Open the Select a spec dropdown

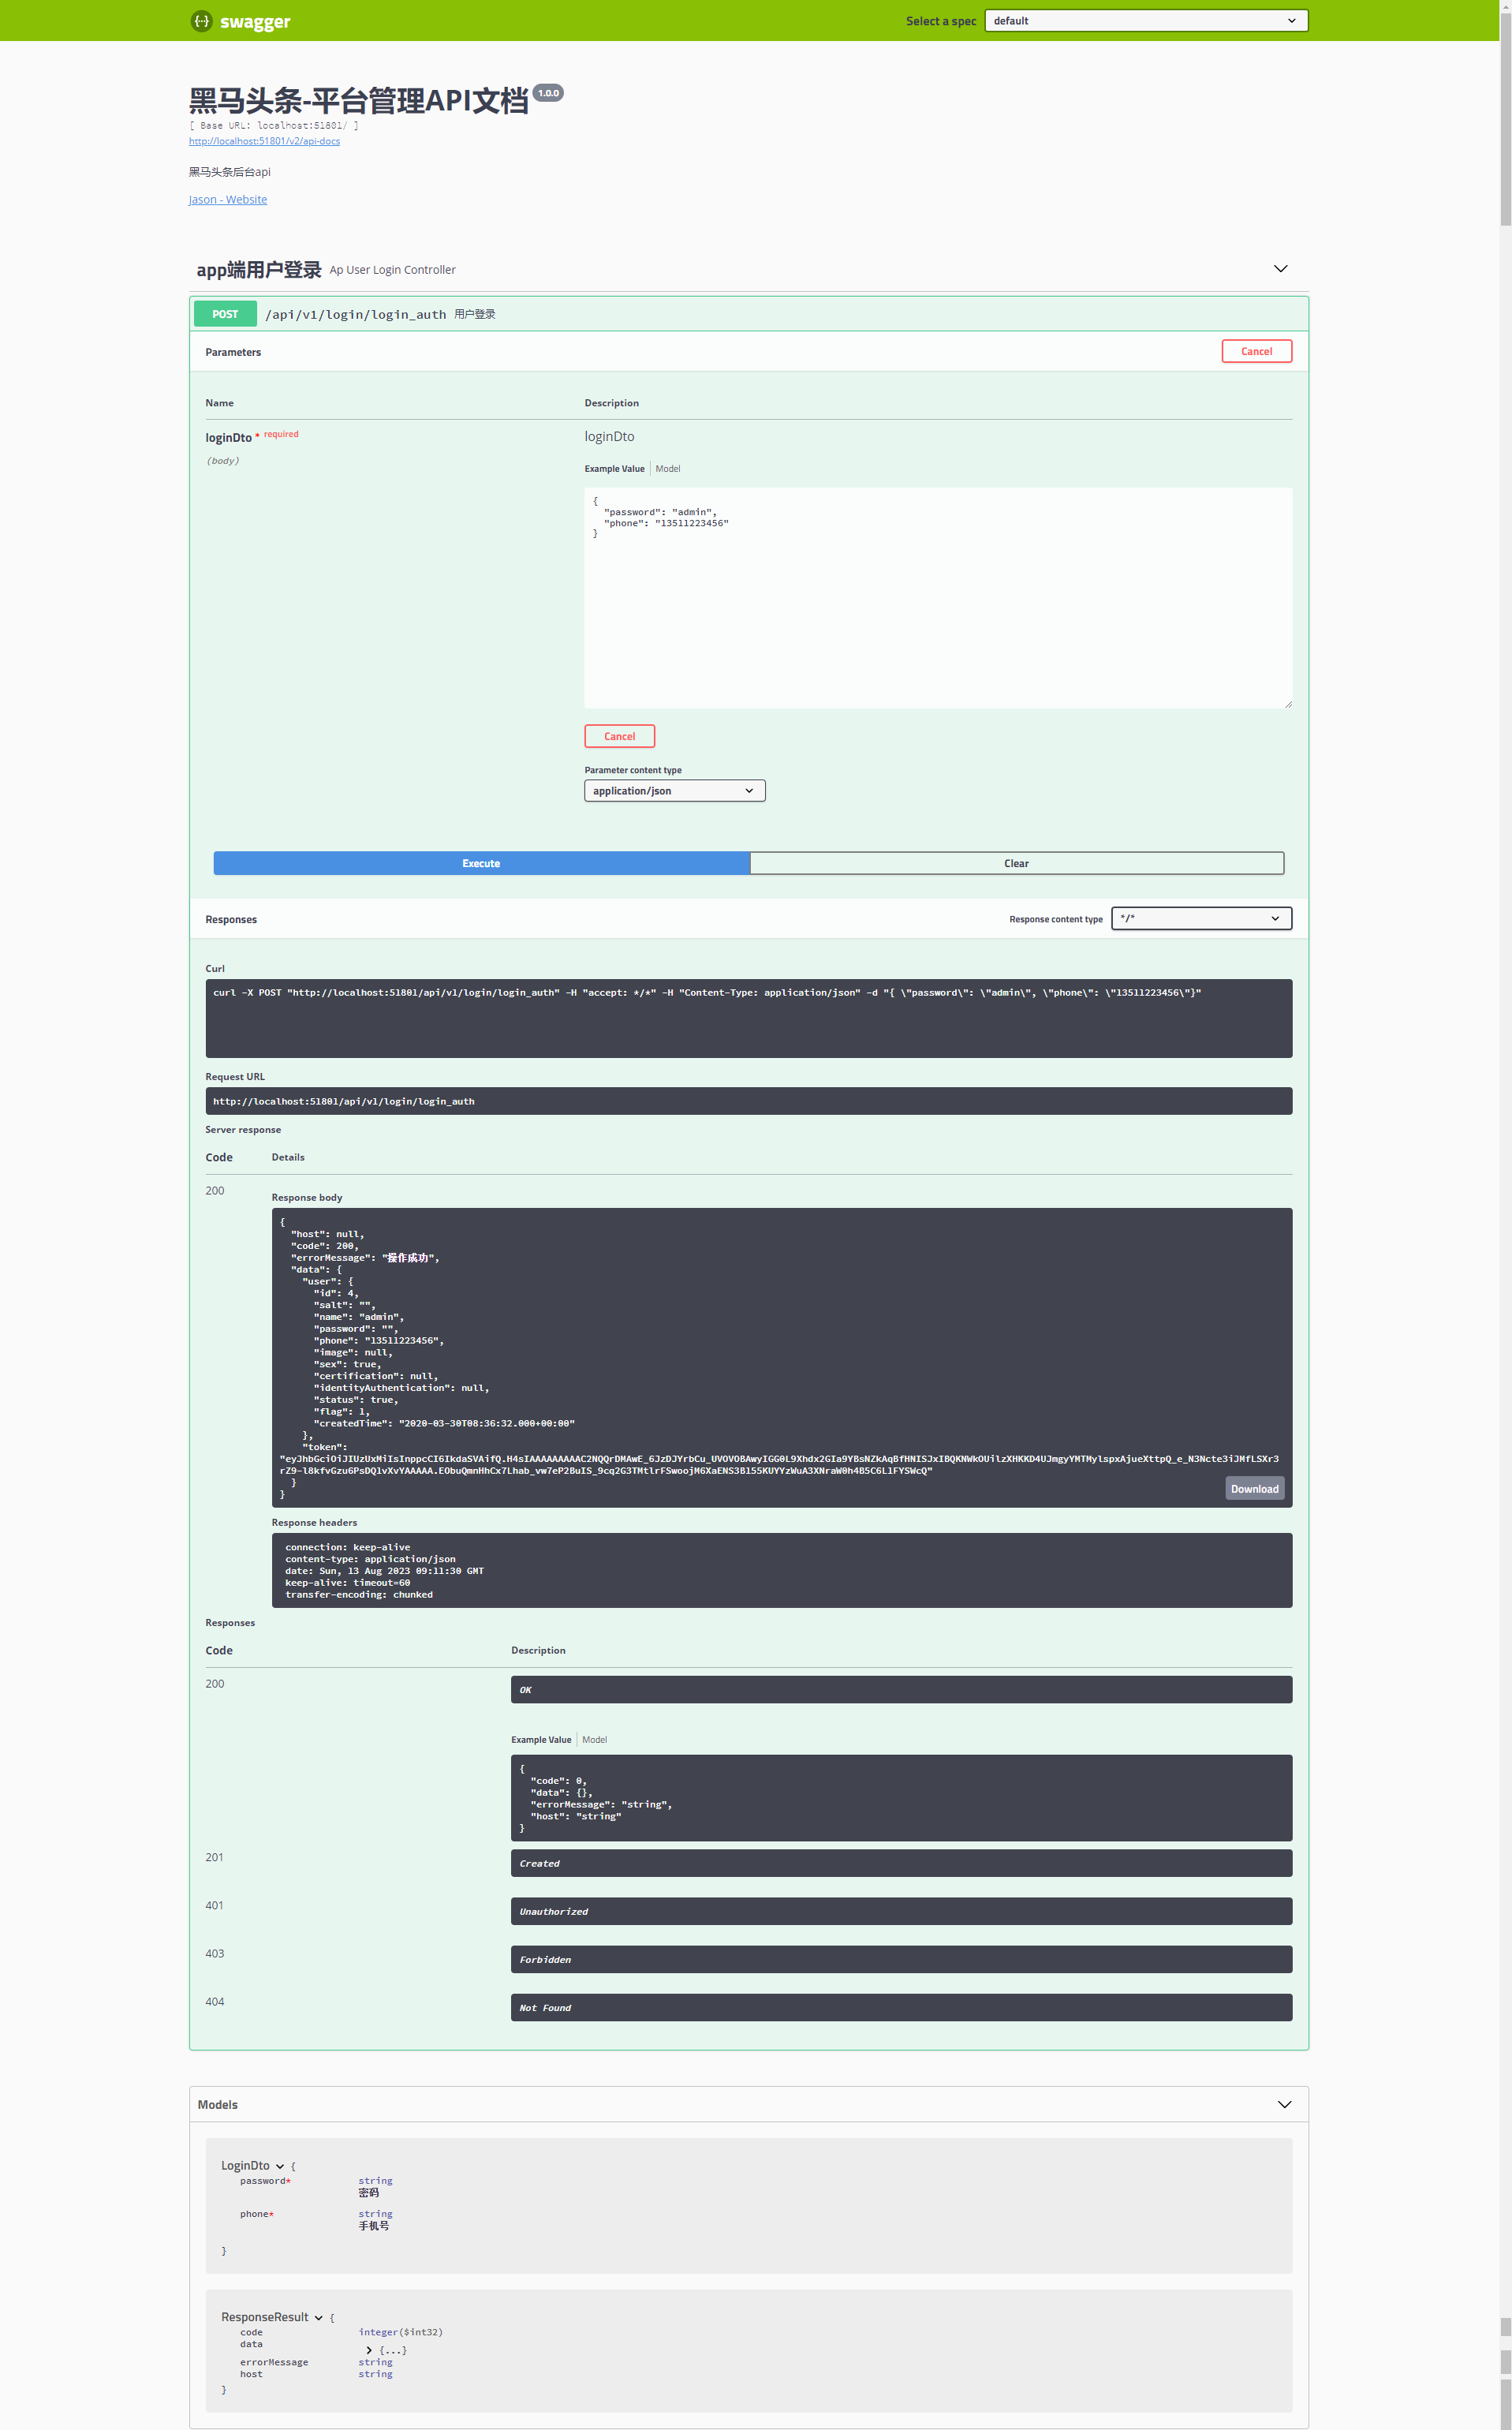tap(1145, 21)
